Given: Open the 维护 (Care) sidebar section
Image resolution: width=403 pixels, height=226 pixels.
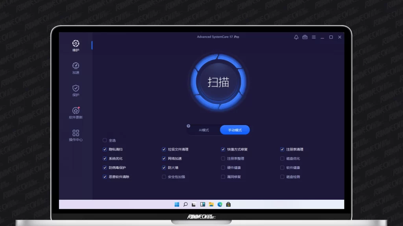Looking at the screenshot, I should (x=76, y=45).
